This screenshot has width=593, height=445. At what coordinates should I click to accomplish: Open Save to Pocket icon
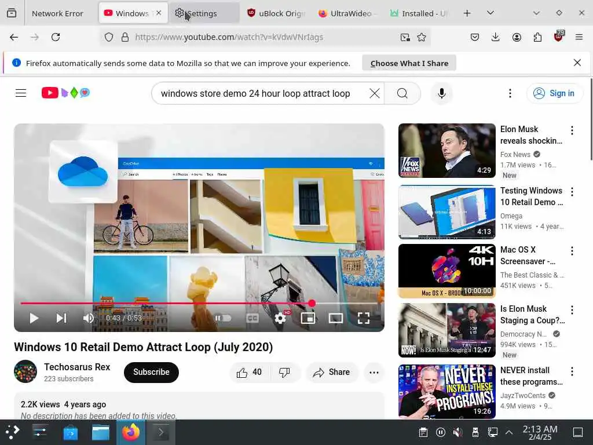tap(475, 37)
